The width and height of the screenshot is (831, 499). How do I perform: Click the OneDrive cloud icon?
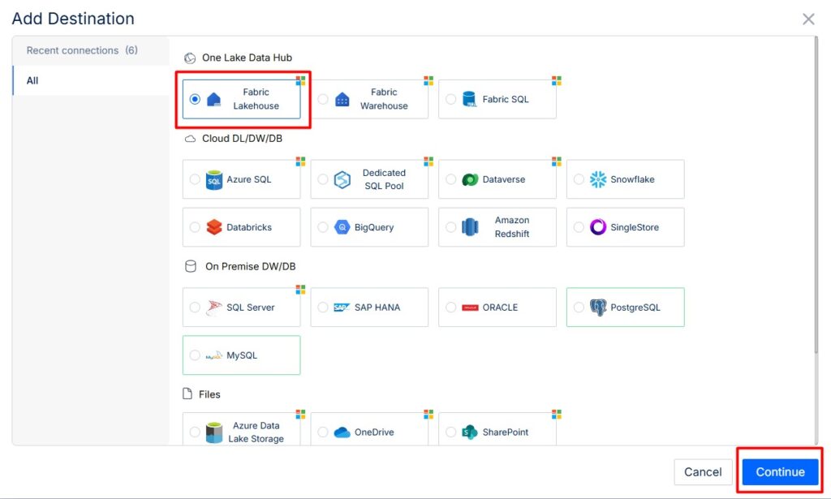click(x=342, y=432)
